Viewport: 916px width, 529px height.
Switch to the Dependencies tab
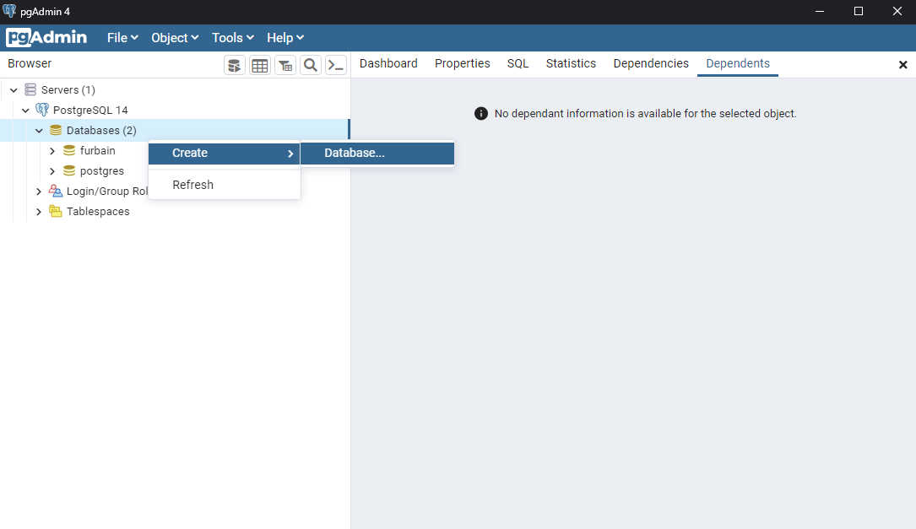coord(651,63)
